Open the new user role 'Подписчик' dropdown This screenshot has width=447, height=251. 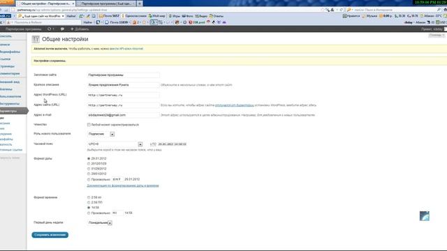101,134
